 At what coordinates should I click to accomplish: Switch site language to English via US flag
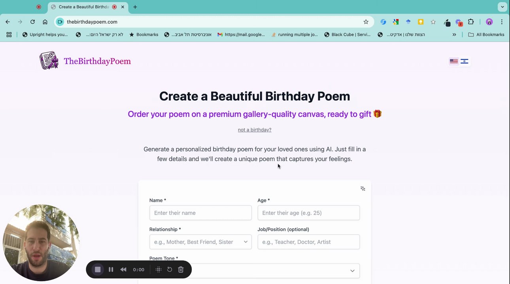453,61
